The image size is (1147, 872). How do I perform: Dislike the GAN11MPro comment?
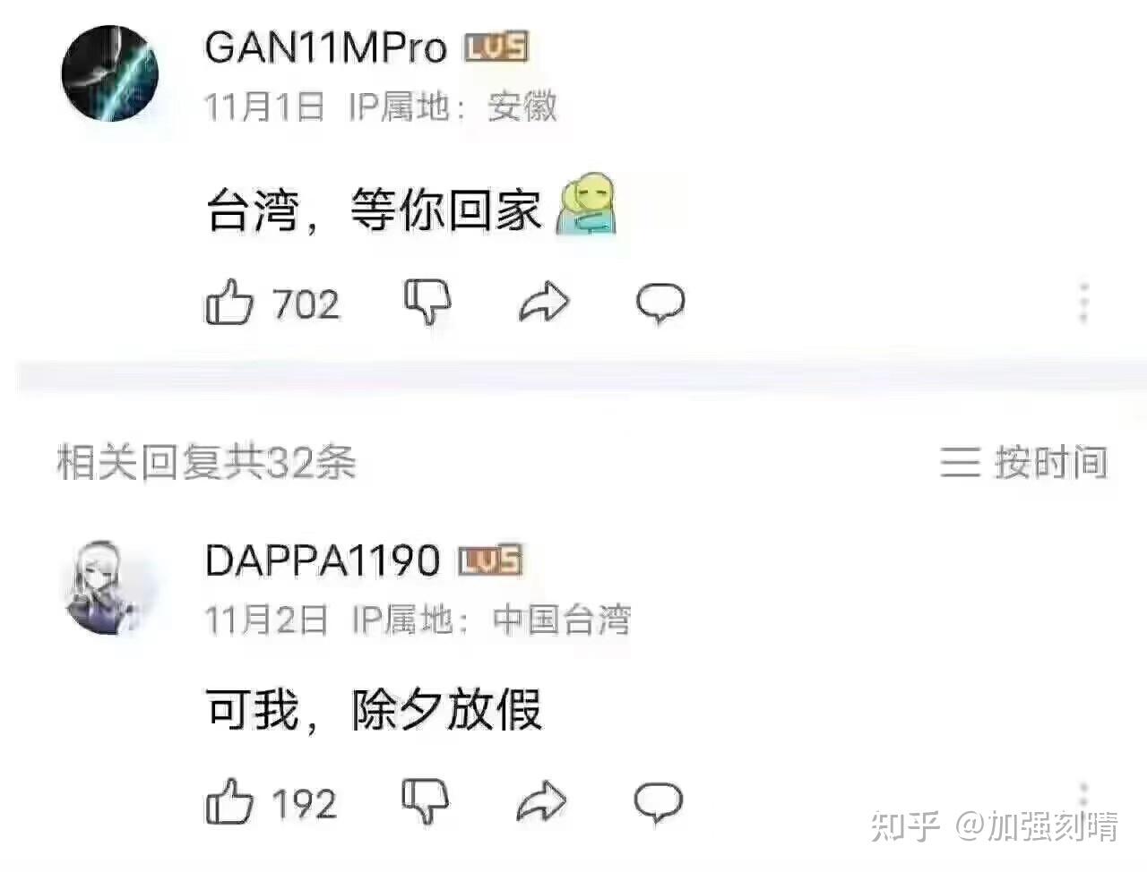point(427,302)
